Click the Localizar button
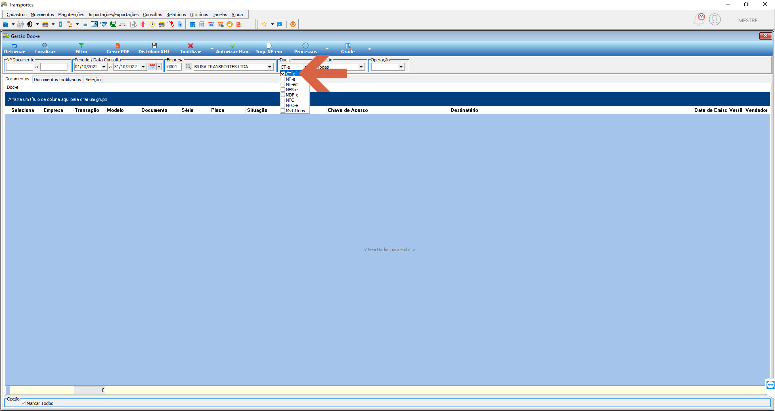Screen dimensions: 775x411 click(x=45, y=48)
